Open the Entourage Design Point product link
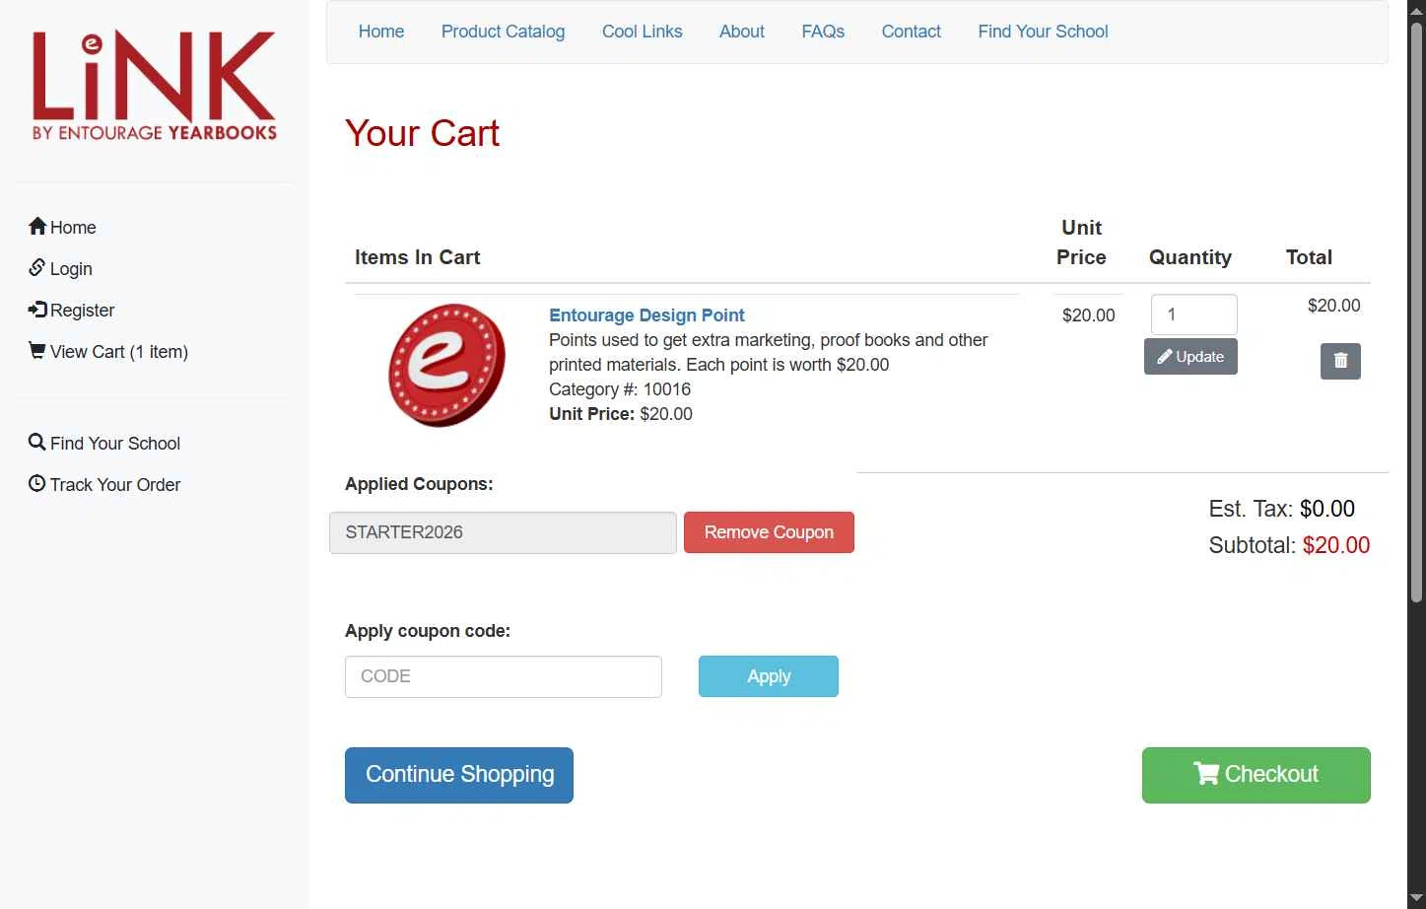This screenshot has height=909, width=1426. (646, 315)
